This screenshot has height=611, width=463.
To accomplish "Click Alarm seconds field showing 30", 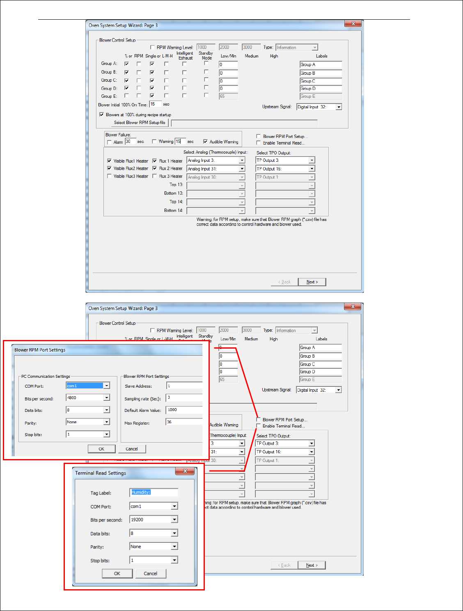I will [131, 142].
